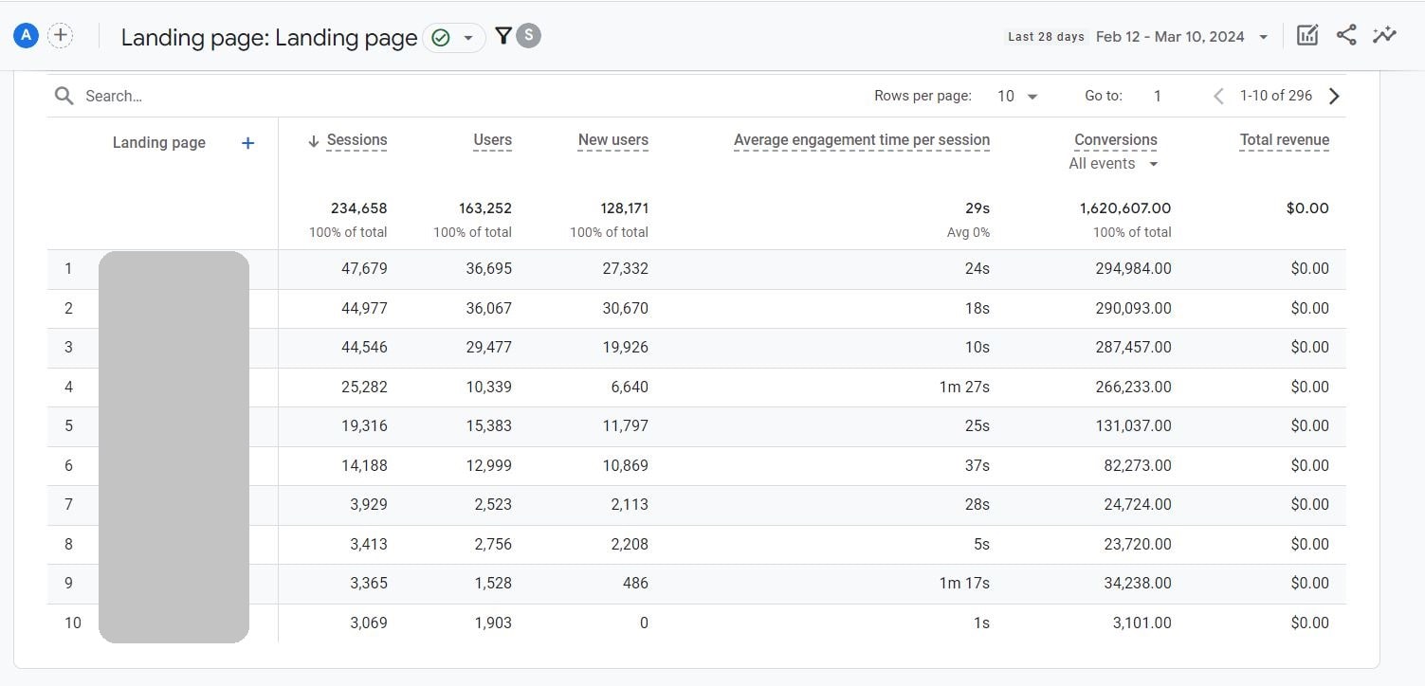Open the green checkmark report status dropdown

point(453,37)
